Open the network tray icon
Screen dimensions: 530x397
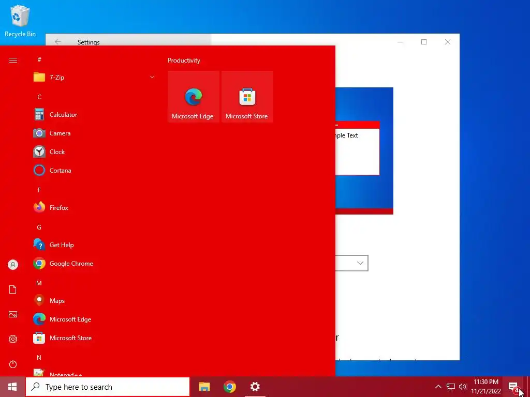pos(451,387)
